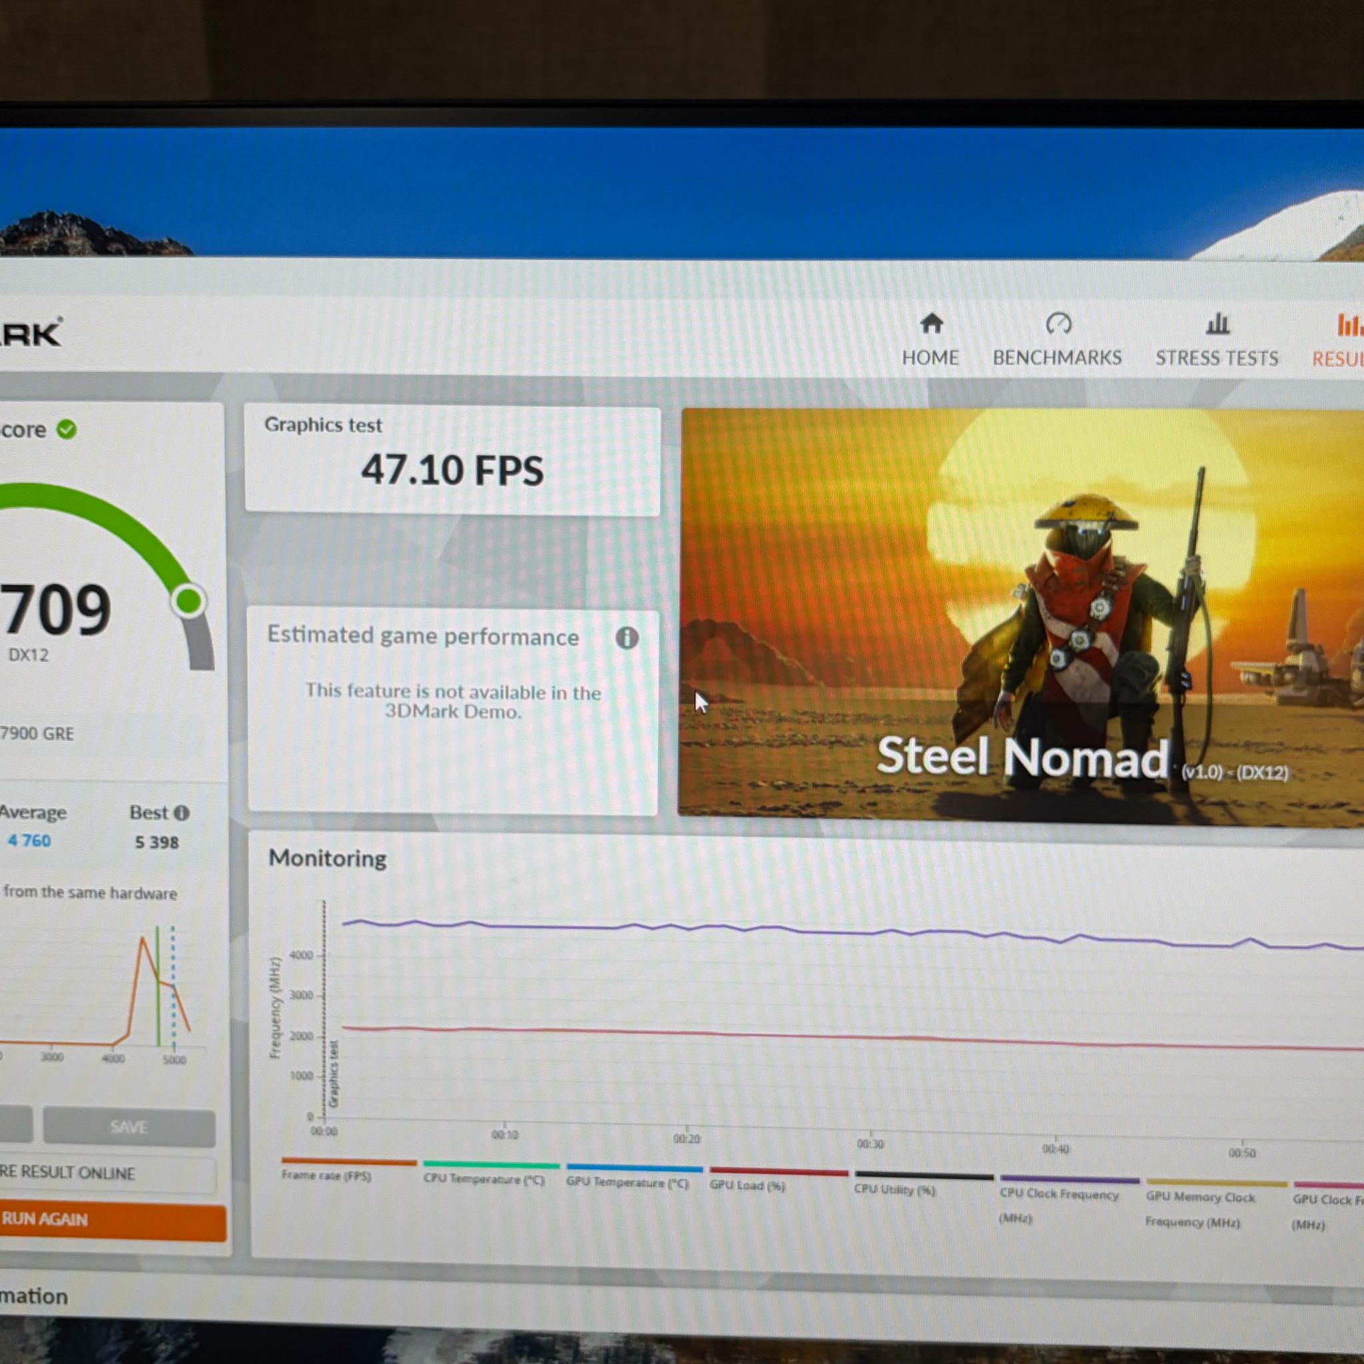Screen dimensions: 1364x1364
Task: Click the Save button
Action: (x=129, y=1127)
